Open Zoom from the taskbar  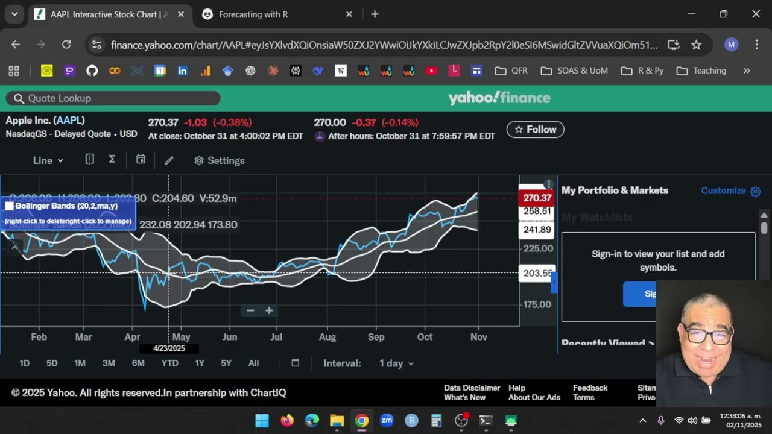click(387, 421)
